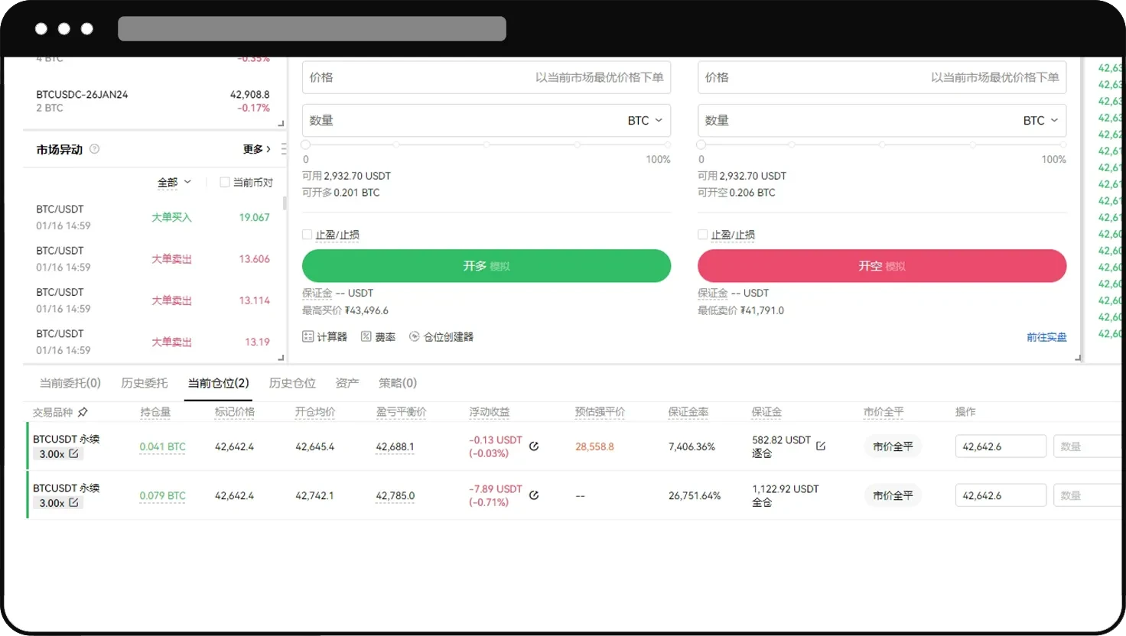Open the 费率 fee rate panel
Image resolution: width=1126 pixels, height=636 pixels.
tap(379, 336)
